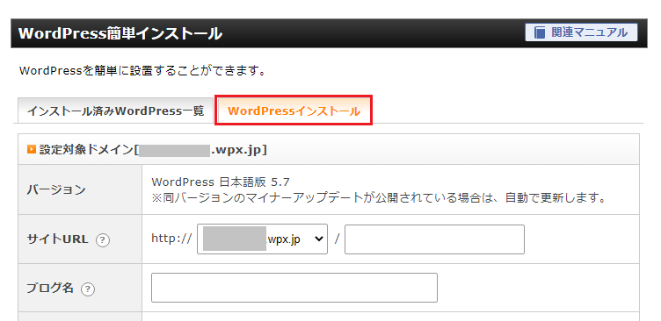The height and width of the screenshot is (321, 661).
Task: Open the 関連マニュアル button
Action: [x=581, y=32]
